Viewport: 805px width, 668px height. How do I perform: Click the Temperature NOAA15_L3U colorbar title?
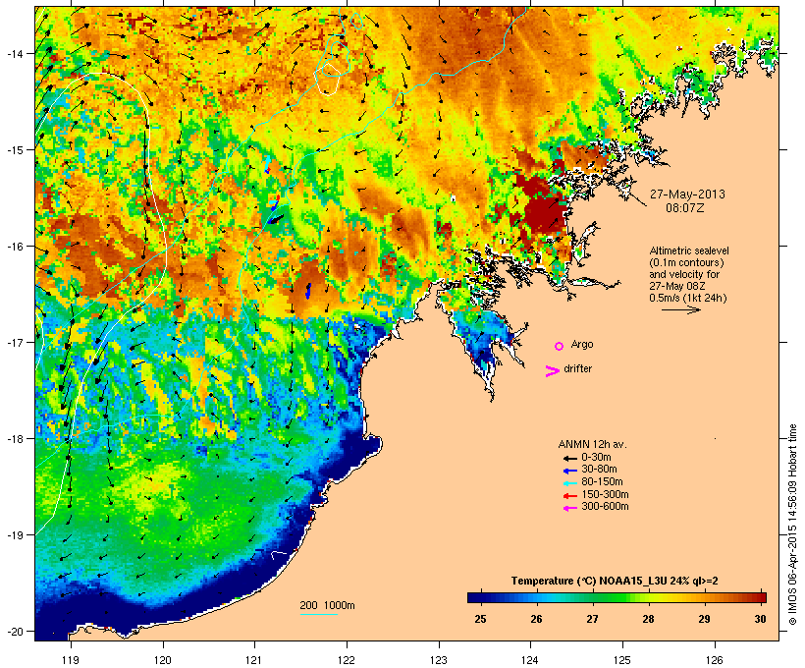point(615,581)
